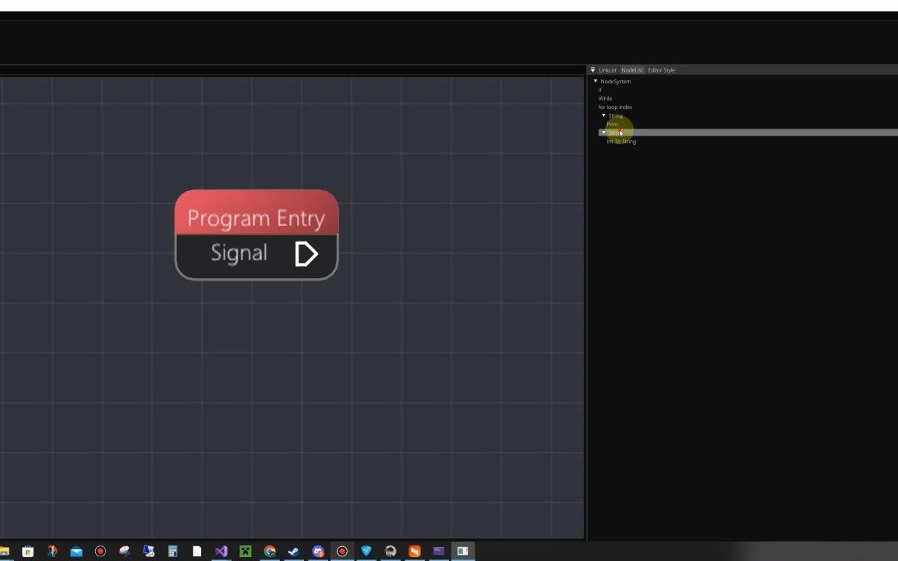Select the Print node entry

(x=612, y=124)
